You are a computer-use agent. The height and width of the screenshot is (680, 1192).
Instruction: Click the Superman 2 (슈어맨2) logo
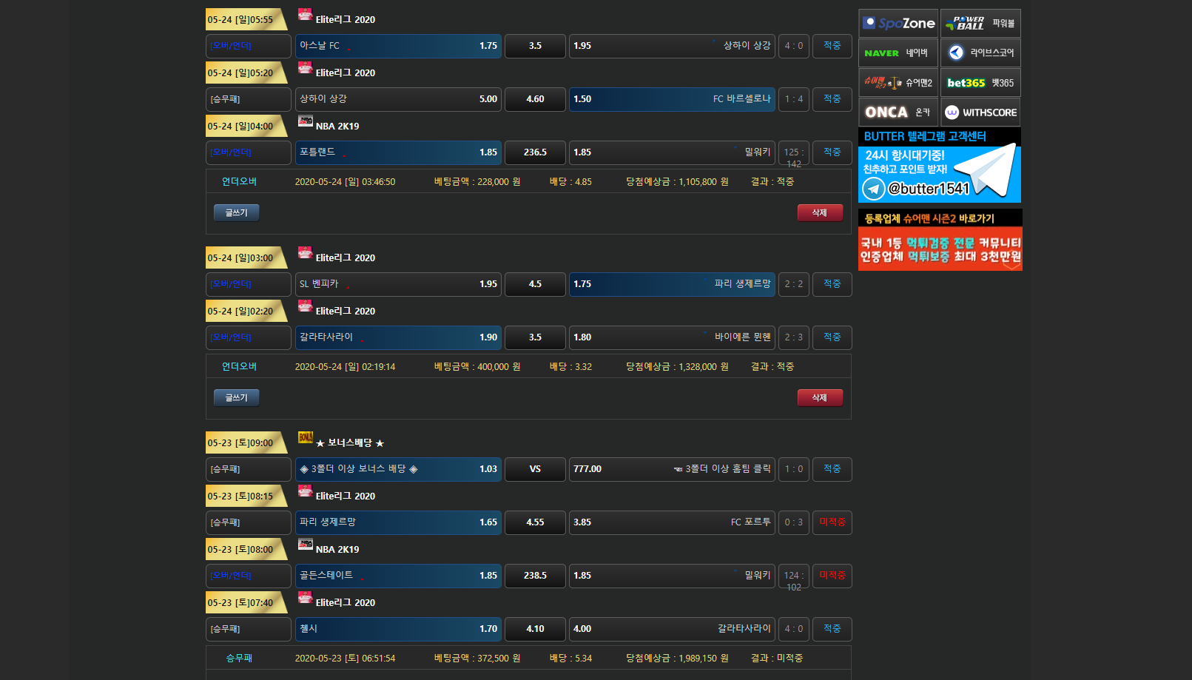pos(898,83)
